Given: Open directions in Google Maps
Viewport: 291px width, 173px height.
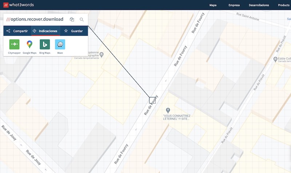Looking at the screenshot, I should tap(29, 47).
